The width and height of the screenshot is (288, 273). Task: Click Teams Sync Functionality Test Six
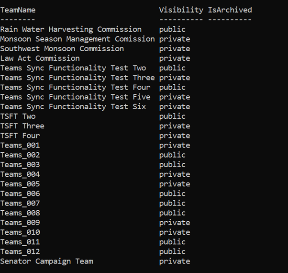click(73, 106)
